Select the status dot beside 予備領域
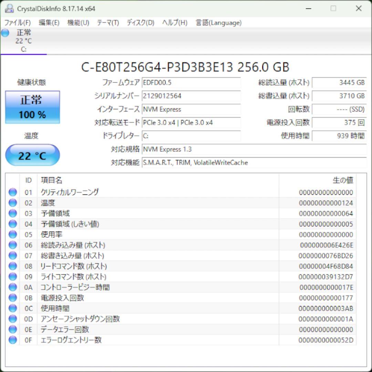This screenshot has width=372, height=372. pyautogui.click(x=12, y=213)
